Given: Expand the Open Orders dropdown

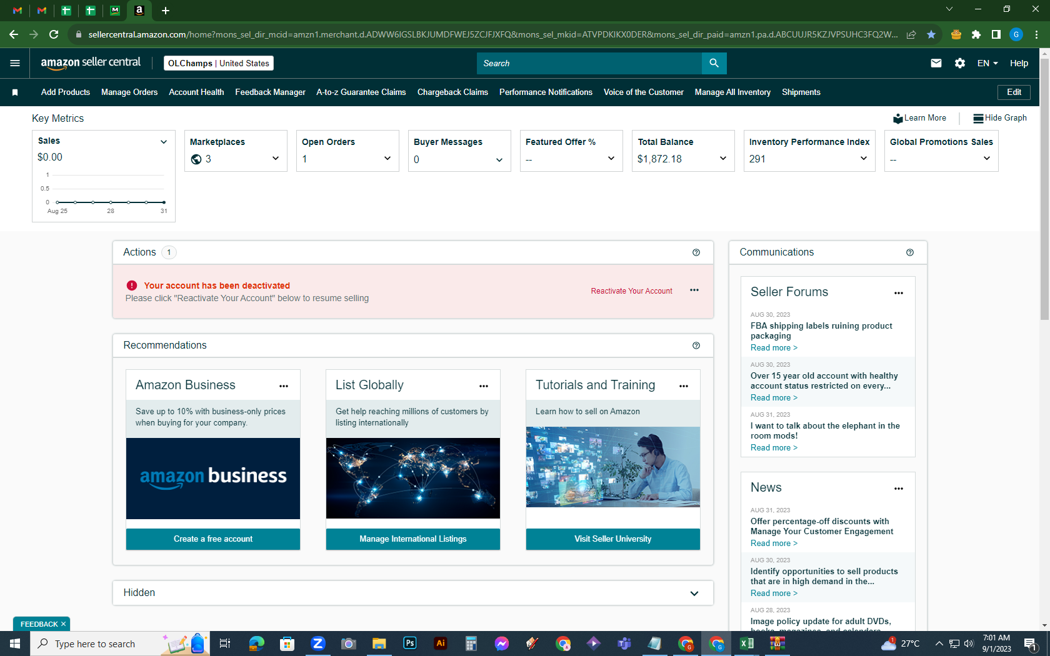Looking at the screenshot, I should [387, 159].
